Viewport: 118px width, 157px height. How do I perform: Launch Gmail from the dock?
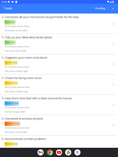tap(41, 152)
